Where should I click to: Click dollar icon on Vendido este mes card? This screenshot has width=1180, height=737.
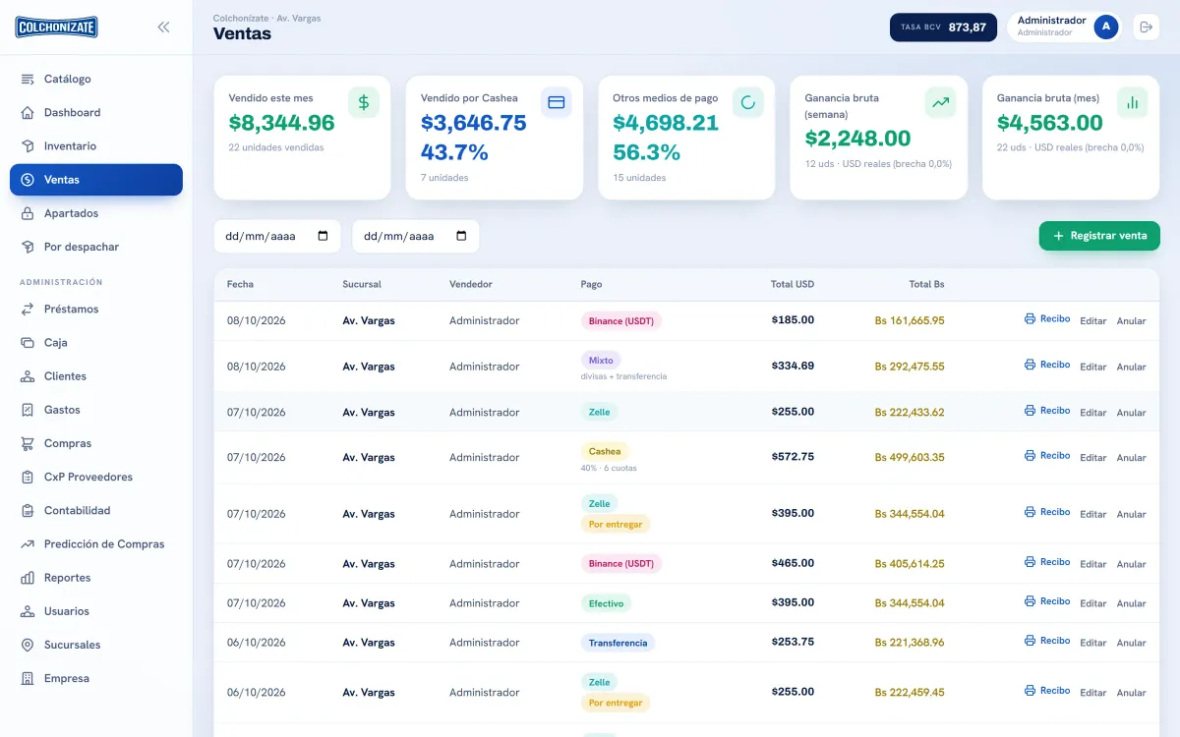coord(364,102)
